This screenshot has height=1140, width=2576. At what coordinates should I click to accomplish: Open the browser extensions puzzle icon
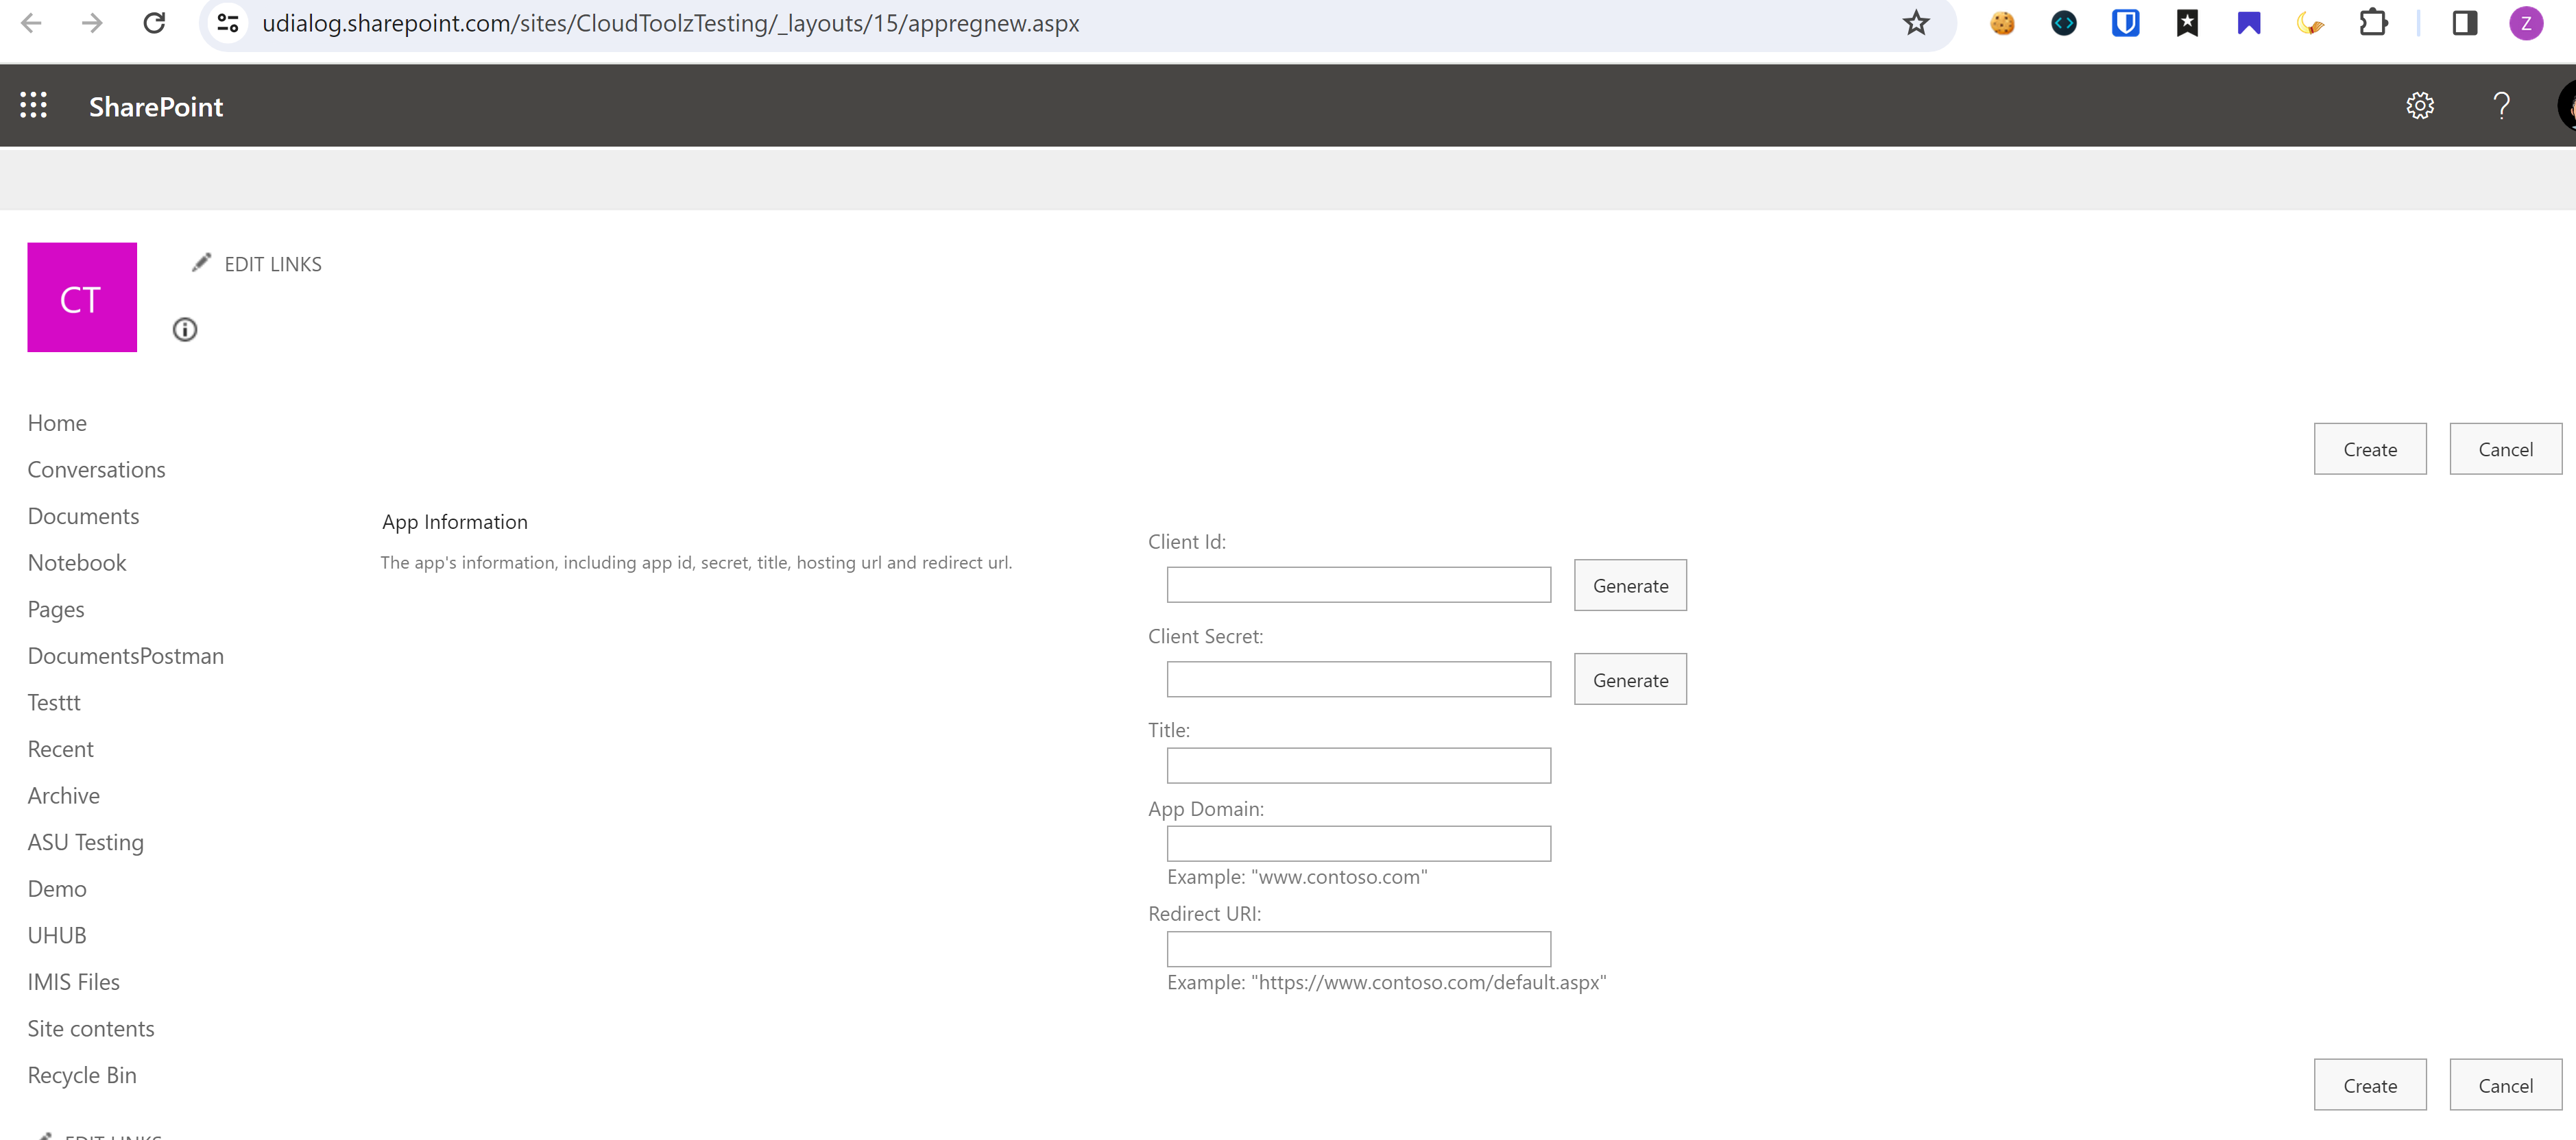(x=2372, y=23)
